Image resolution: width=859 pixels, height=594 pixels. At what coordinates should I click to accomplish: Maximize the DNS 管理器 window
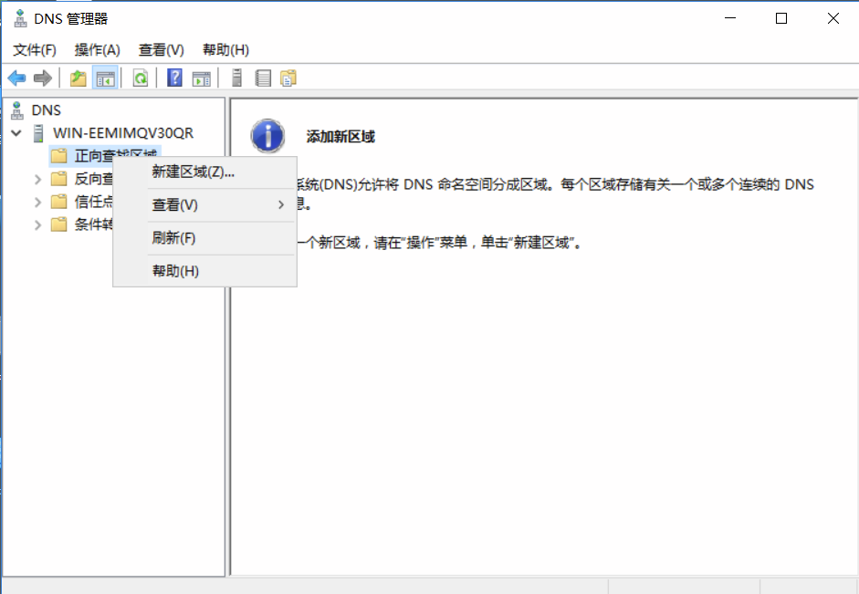point(781,18)
